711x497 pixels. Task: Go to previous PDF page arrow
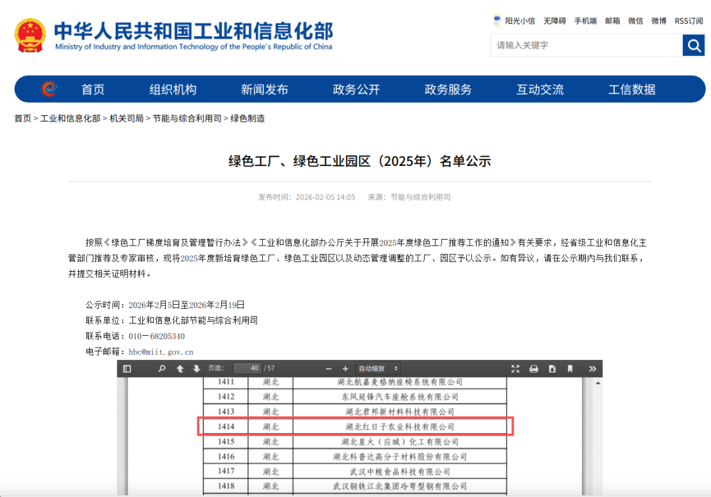180,369
